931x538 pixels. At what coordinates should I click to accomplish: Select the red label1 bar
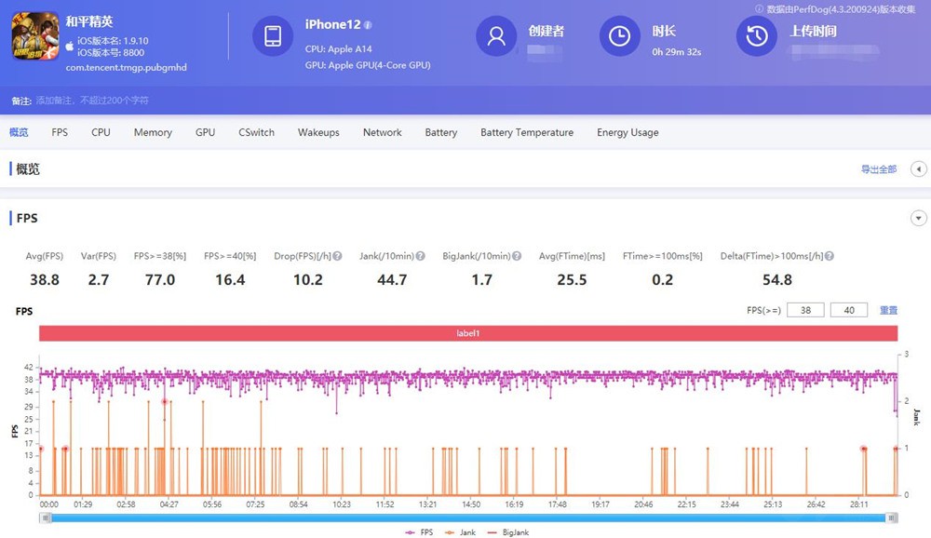[468, 333]
